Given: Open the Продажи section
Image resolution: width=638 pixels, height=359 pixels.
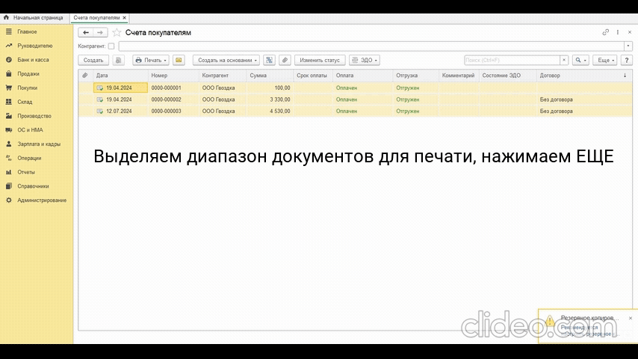Looking at the screenshot, I should click(28, 74).
